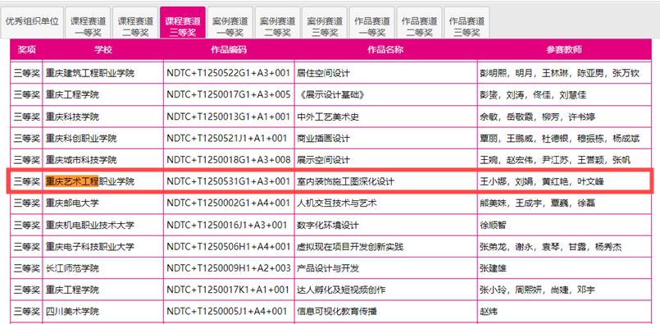Open 案例赛道 二等奖 tab

pyautogui.click(x=277, y=22)
